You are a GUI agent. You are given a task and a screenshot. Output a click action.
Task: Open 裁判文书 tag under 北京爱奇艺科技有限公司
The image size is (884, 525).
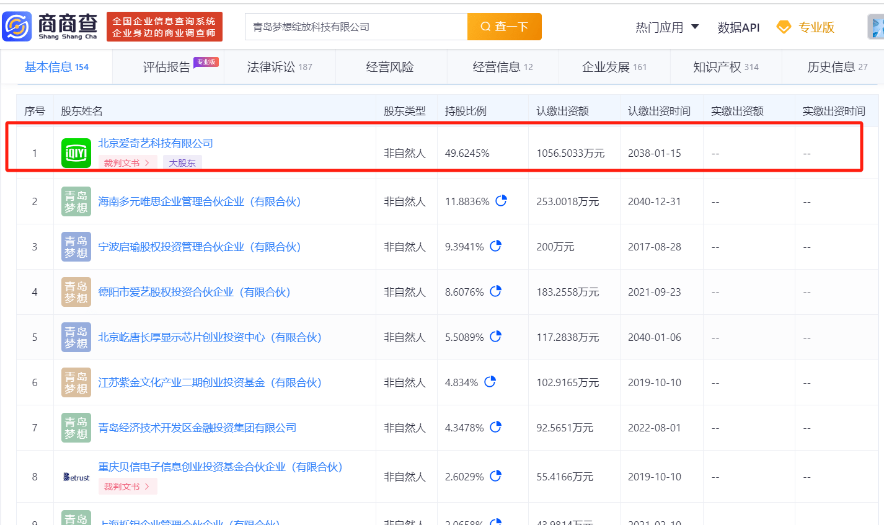click(127, 163)
